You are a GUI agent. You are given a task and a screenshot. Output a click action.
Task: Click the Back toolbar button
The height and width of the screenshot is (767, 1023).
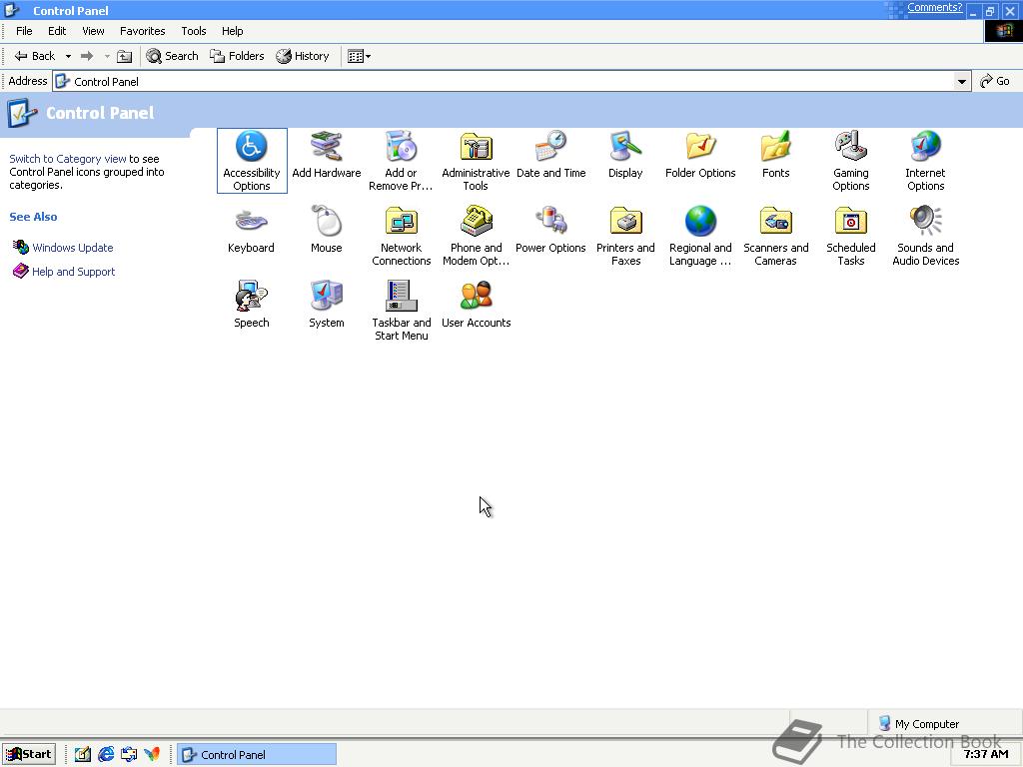pyautogui.click(x=35, y=56)
